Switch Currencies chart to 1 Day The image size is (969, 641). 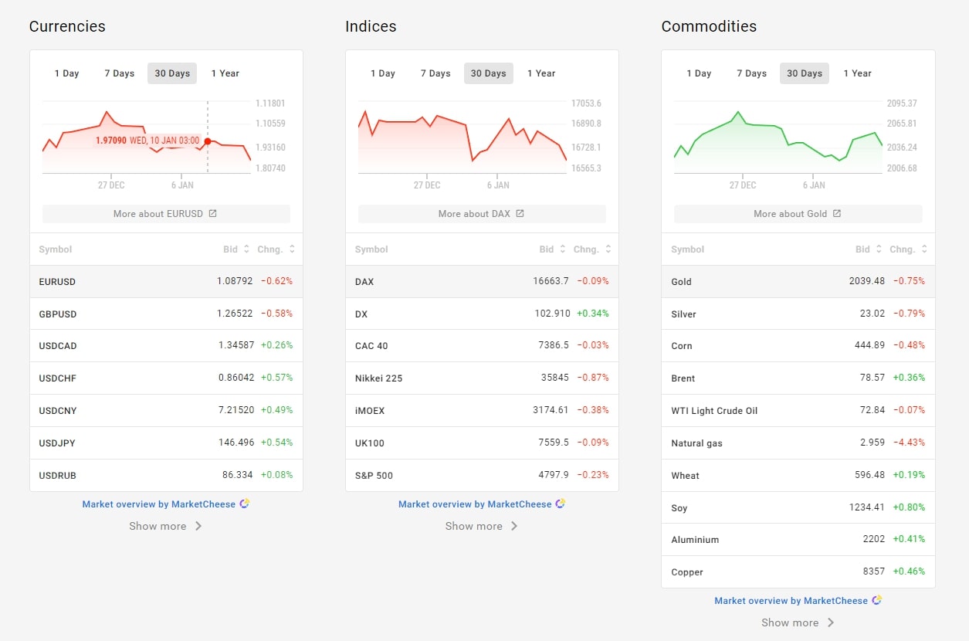tap(66, 73)
